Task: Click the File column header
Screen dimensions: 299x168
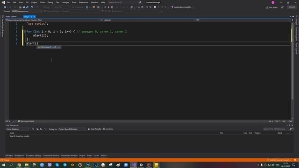Action: point(222,133)
